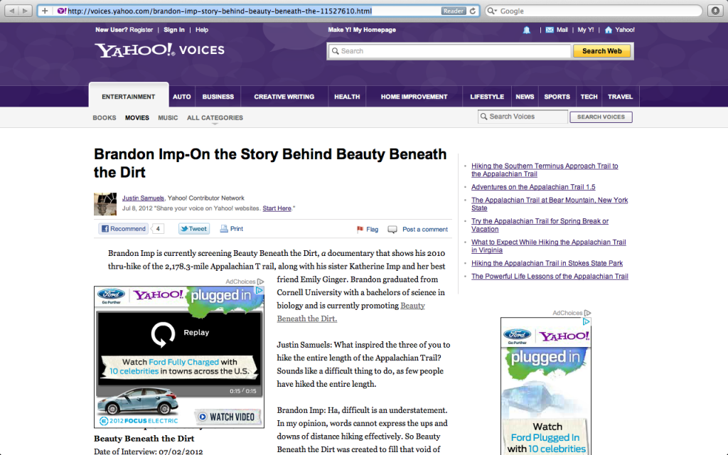
Task: Open the Google search magnifier menu
Action: (x=492, y=11)
